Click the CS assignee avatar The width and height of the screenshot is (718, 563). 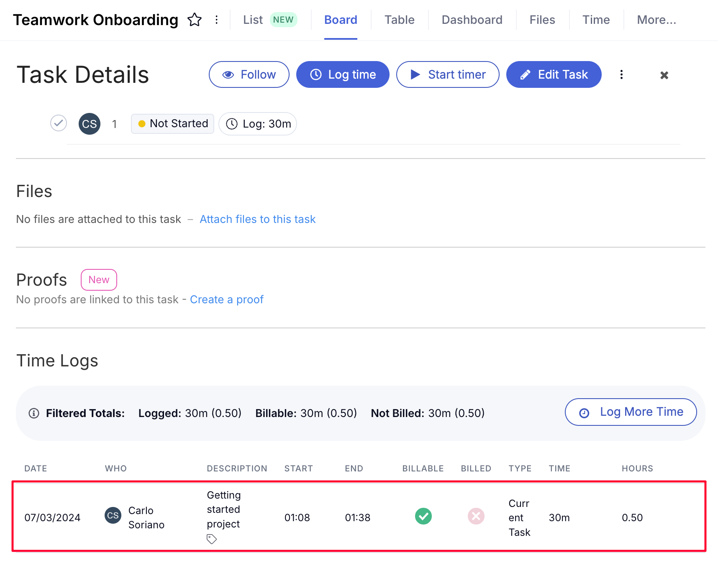[90, 124]
